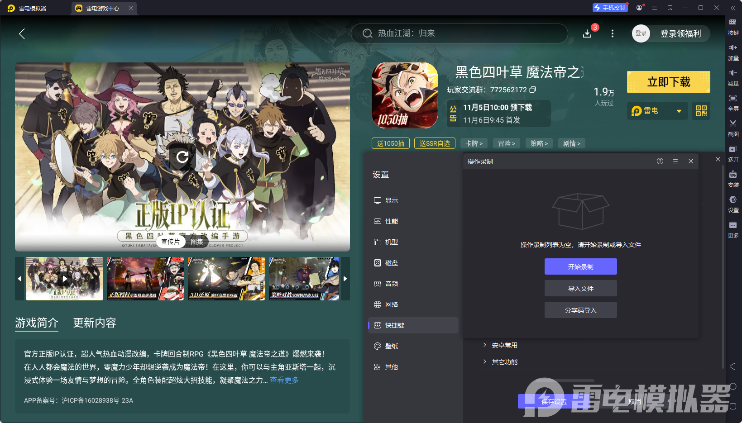Image resolution: width=742 pixels, height=423 pixels.
Task: Copy the 玩家交流群 group number
Action: click(x=532, y=90)
